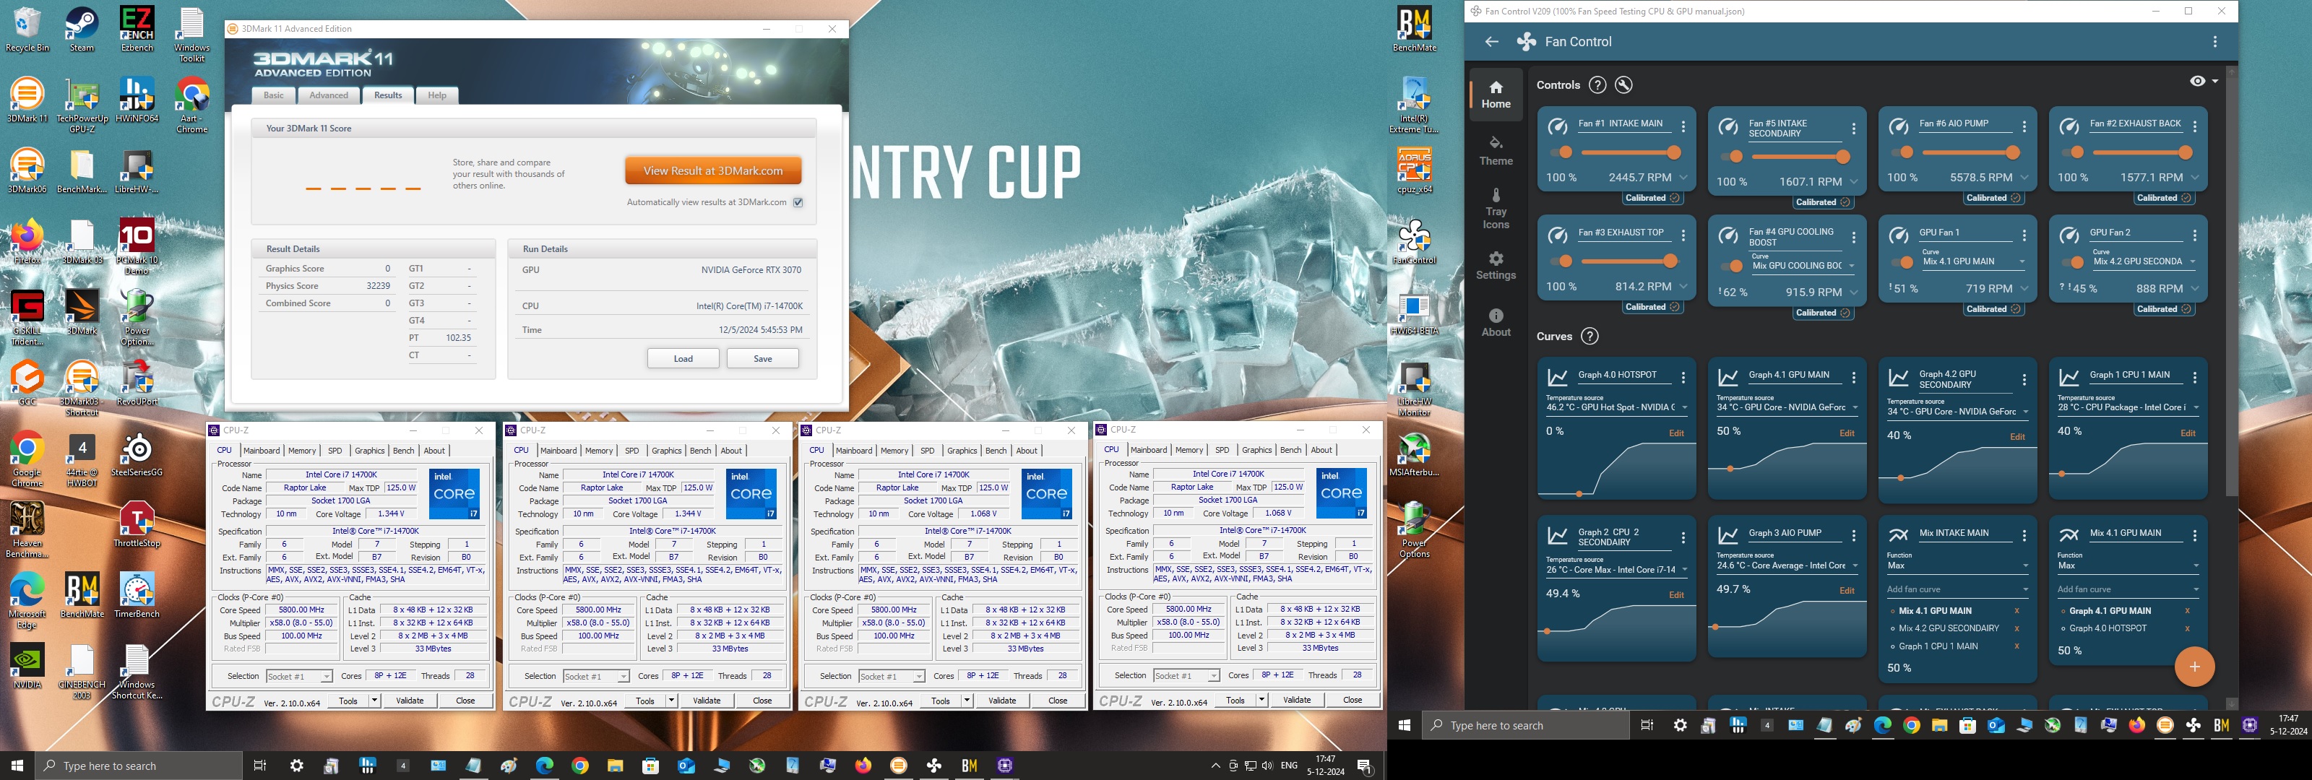Click the left taskbar search box
Viewport: 2312px width, 780px height.
click(139, 766)
